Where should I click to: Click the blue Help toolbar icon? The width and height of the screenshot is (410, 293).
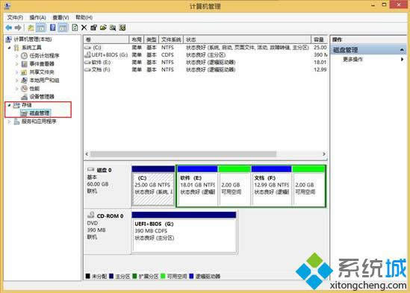[52, 27]
